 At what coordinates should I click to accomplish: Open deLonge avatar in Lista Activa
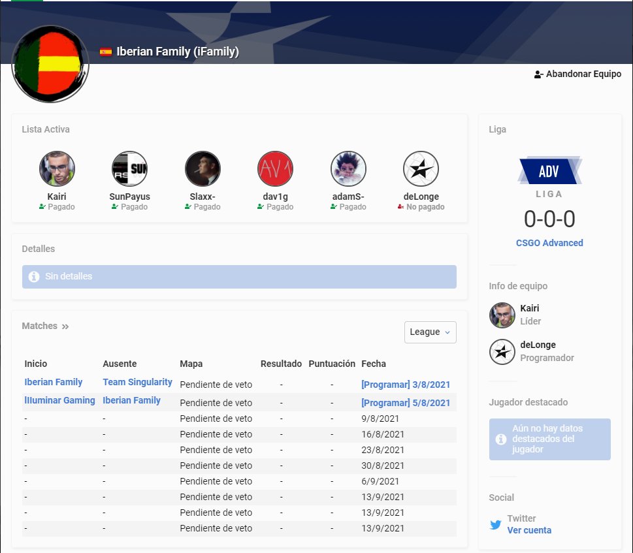tap(421, 168)
